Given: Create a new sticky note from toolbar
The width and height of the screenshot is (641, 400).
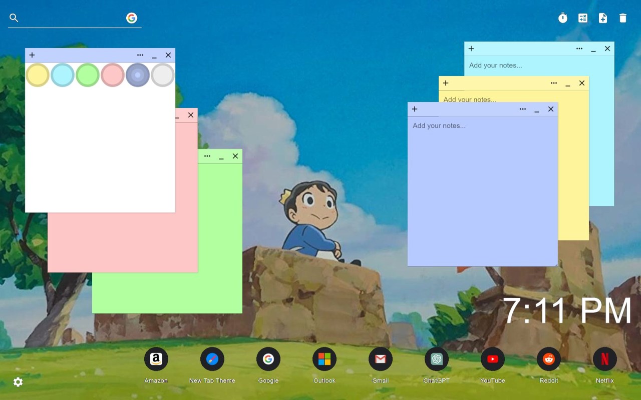Looking at the screenshot, I should (603, 18).
